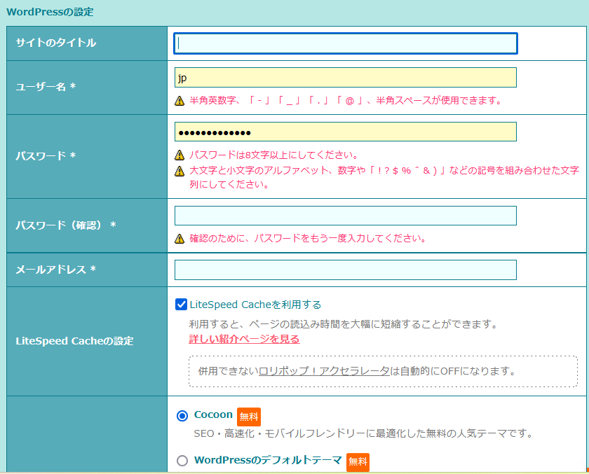589x474 pixels.
Task: Click the メールアドレス input field
Action: (346, 270)
